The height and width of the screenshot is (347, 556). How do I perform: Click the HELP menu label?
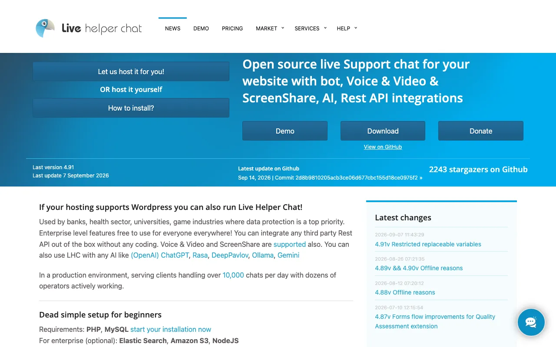[x=343, y=29]
